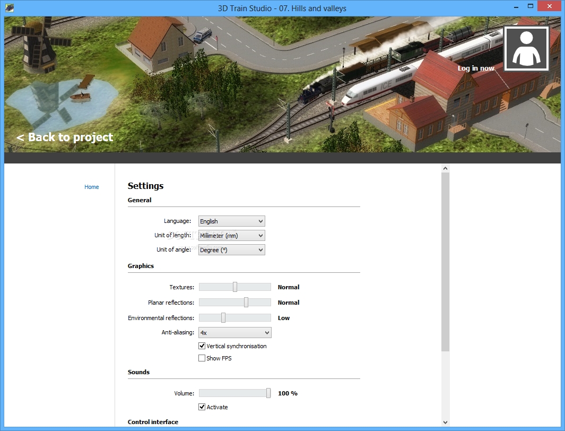Click the 'Volume:' label
The image size is (565, 431).
(184, 393)
